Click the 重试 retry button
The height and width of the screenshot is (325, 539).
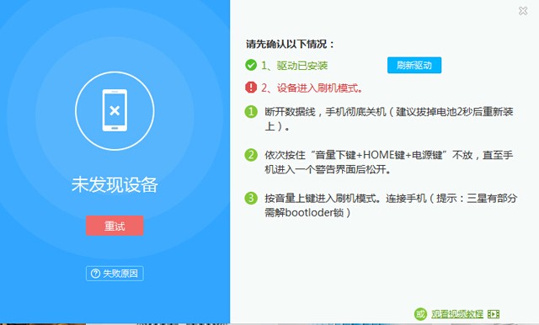[x=115, y=226]
